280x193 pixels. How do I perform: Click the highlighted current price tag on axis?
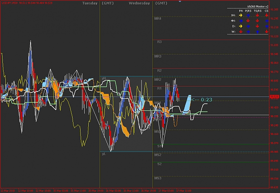275,97
